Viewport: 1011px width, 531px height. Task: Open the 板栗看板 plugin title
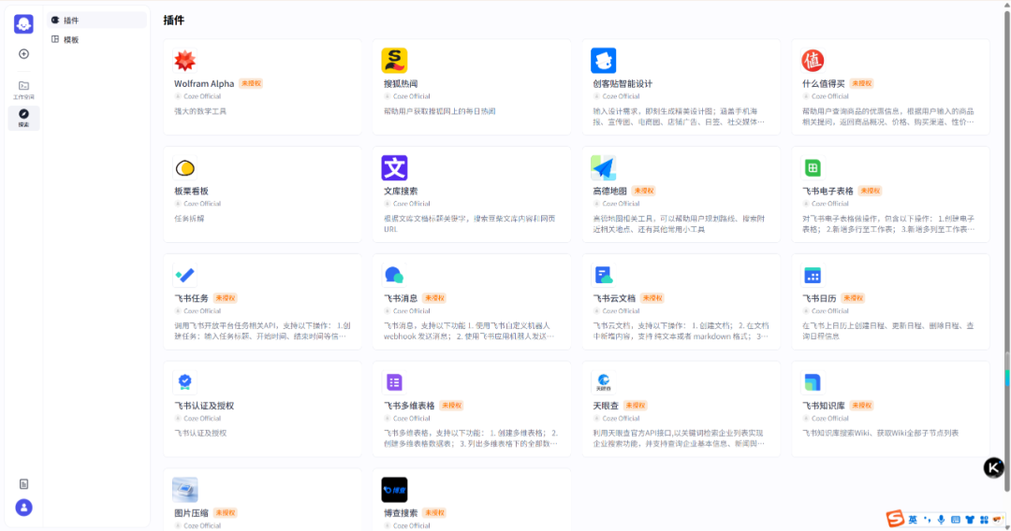coord(191,191)
